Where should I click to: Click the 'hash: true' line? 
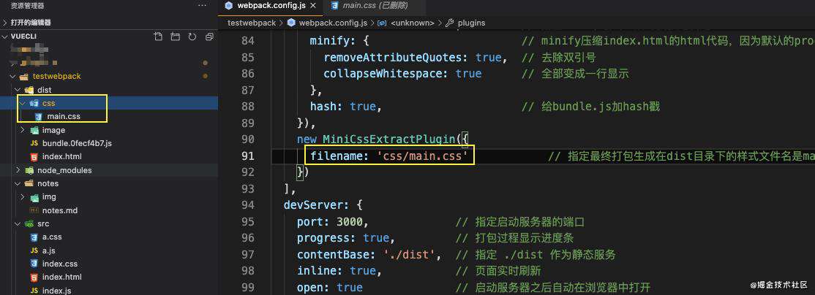coord(346,107)
